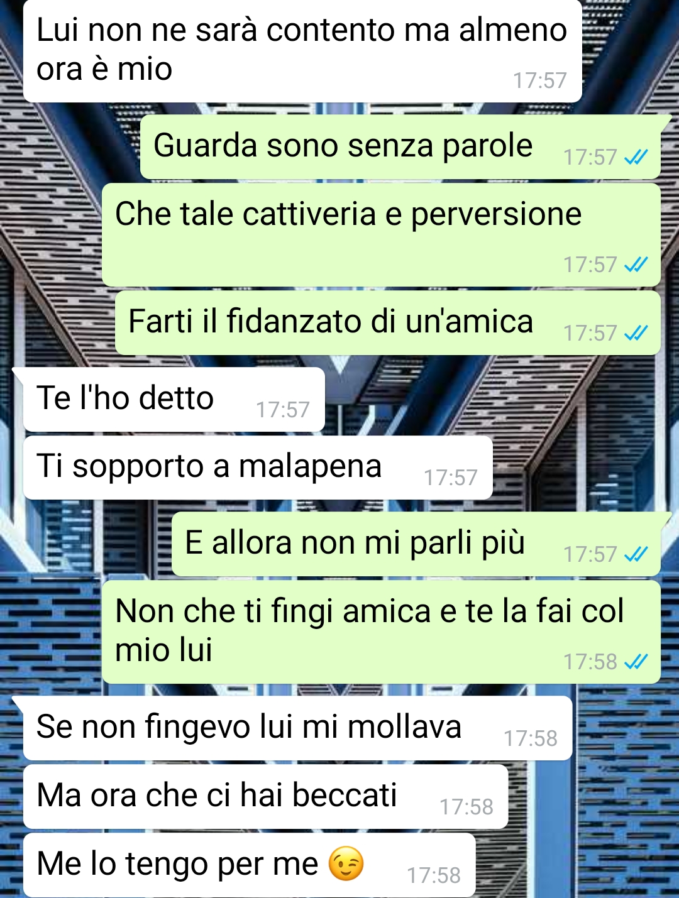The height and width of the screenshot is (898, 679).
Task: Select the 'Me lo tengo per me' message
Action: coord(249,865)
